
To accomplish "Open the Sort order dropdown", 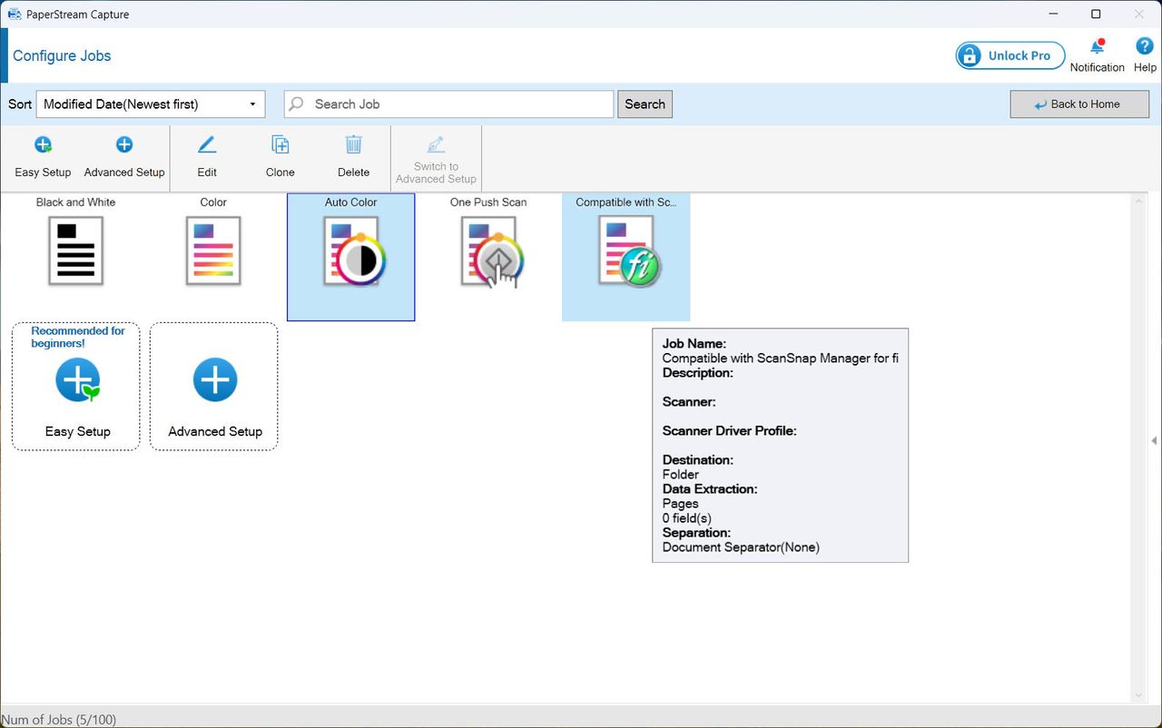I will point(151,104).
